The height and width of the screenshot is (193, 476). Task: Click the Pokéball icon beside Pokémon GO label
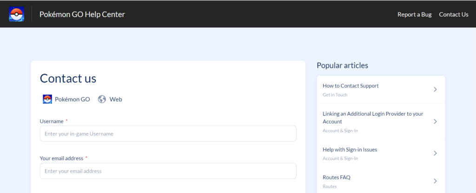coord(47,99)
